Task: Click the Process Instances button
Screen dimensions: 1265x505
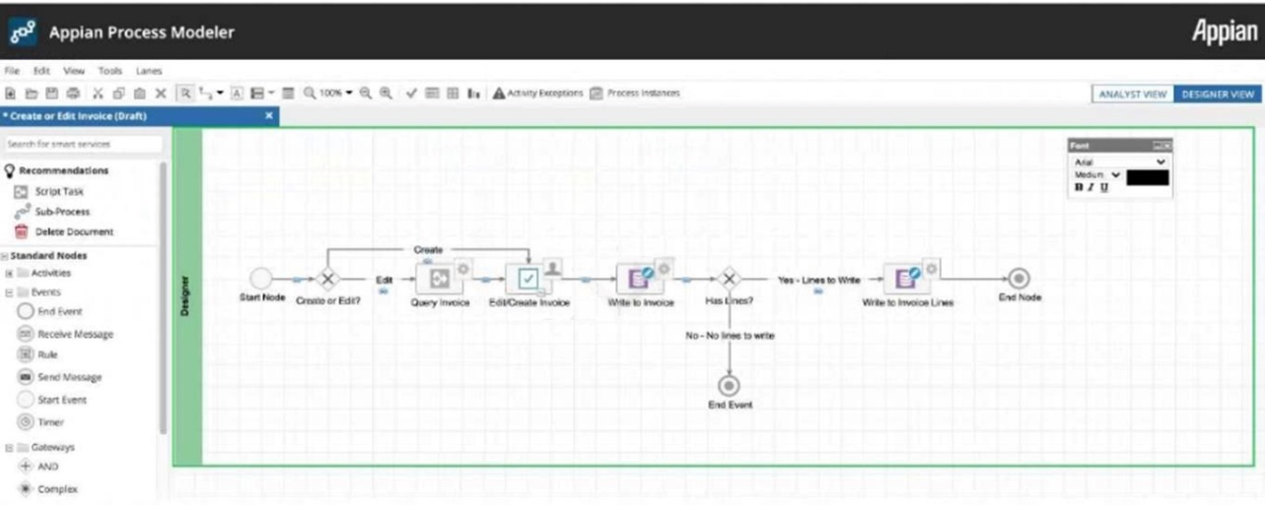Action: (635, 94)
